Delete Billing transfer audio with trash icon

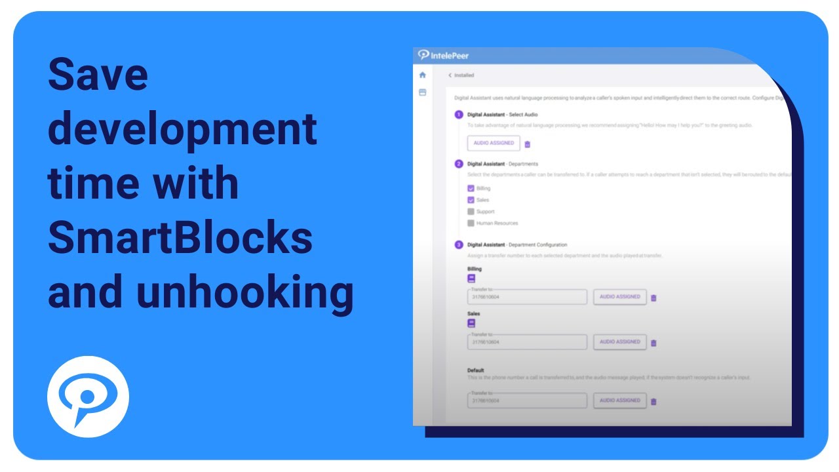654,298
